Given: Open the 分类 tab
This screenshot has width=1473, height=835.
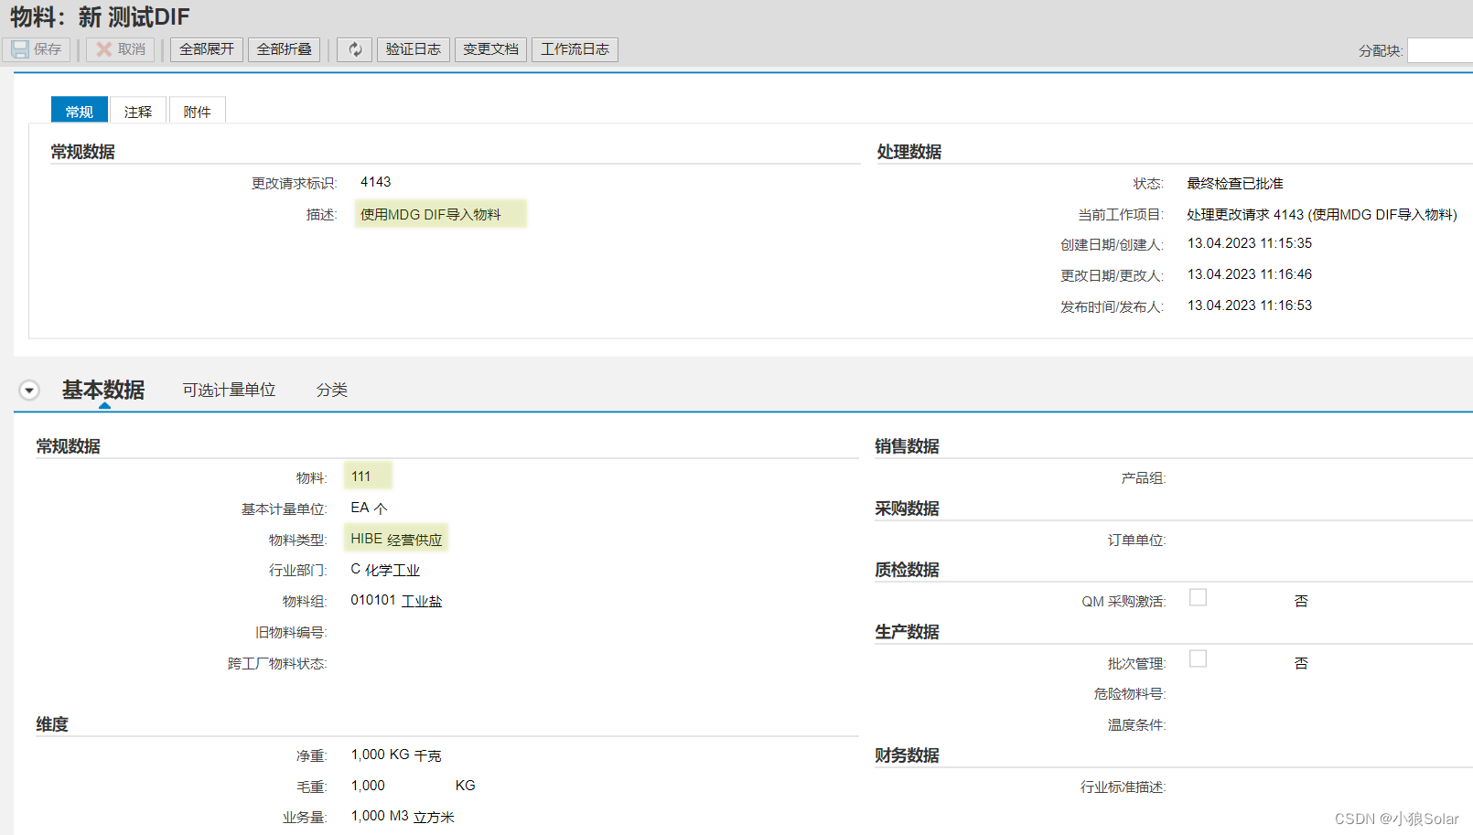Looking at the screenshot, I should click(x=331, y=391).
